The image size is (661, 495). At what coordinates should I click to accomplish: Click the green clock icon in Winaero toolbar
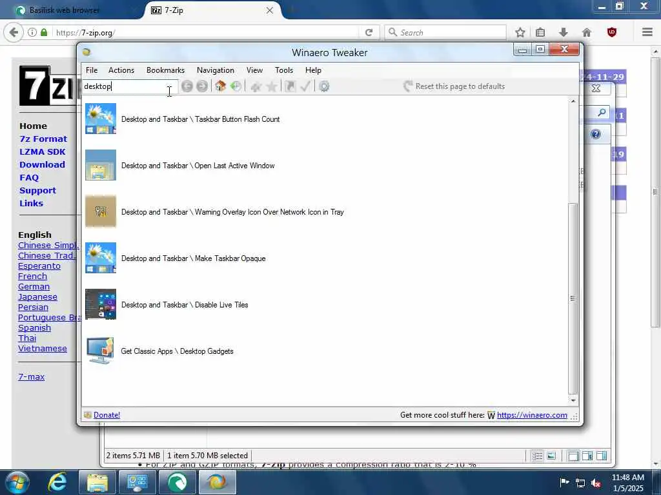tap(236, 86)
